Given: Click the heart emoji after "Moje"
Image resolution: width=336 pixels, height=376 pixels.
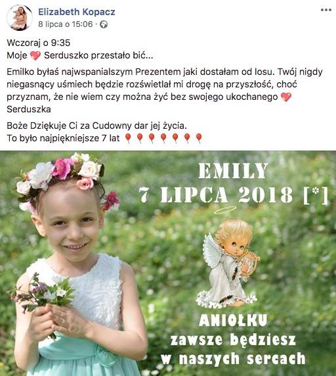Looking at the screenshot, I should click(35, 56).
